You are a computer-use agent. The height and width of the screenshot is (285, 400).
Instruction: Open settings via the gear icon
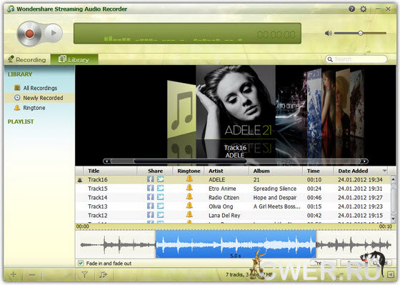click(364, 9)
